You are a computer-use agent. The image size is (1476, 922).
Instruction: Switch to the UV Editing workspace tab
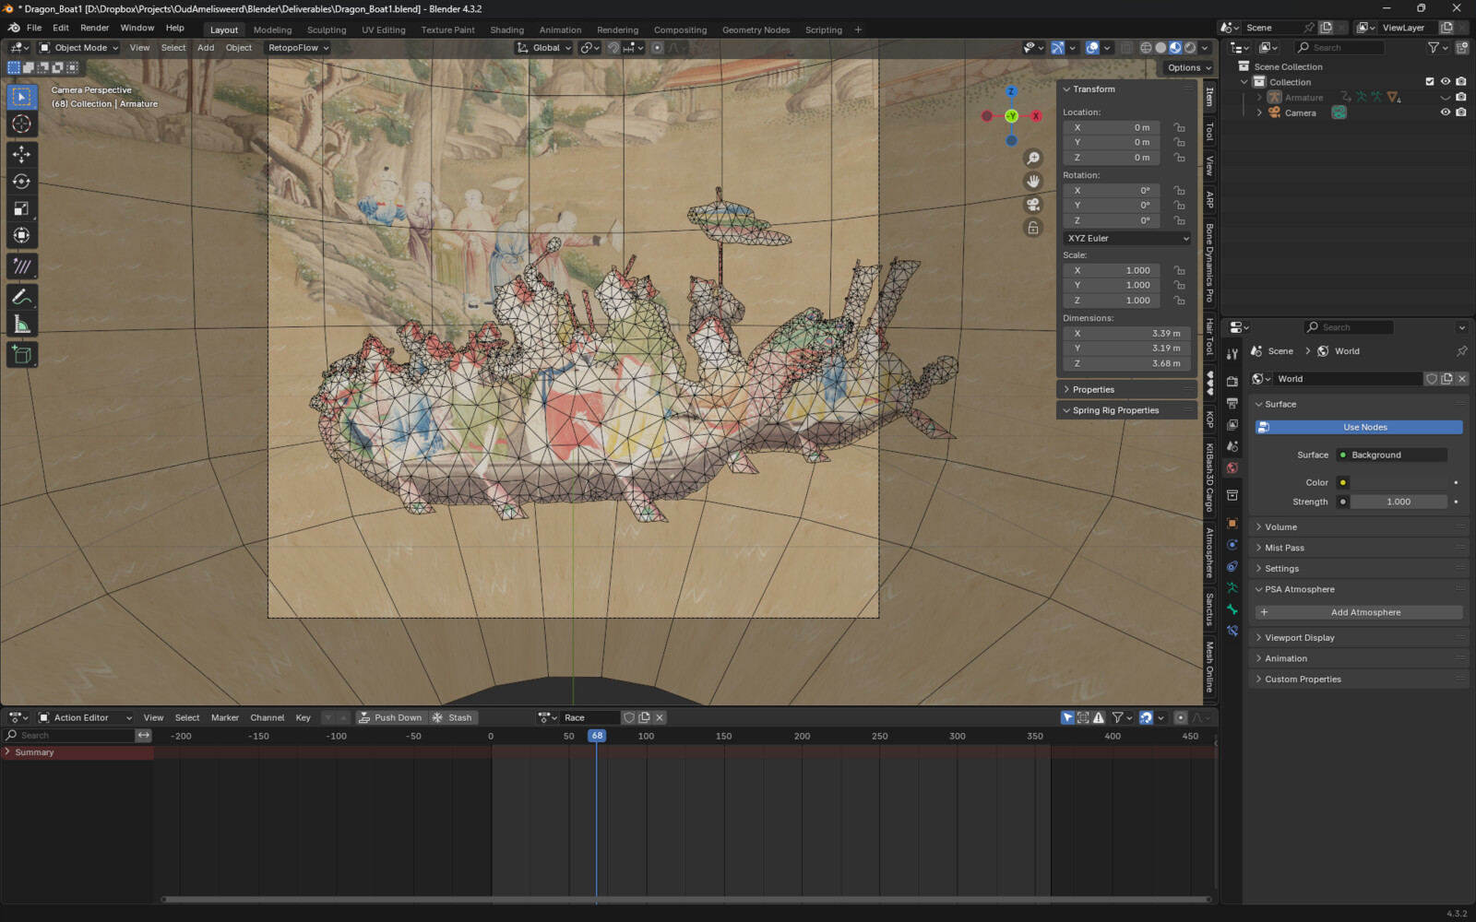(384, 30)
